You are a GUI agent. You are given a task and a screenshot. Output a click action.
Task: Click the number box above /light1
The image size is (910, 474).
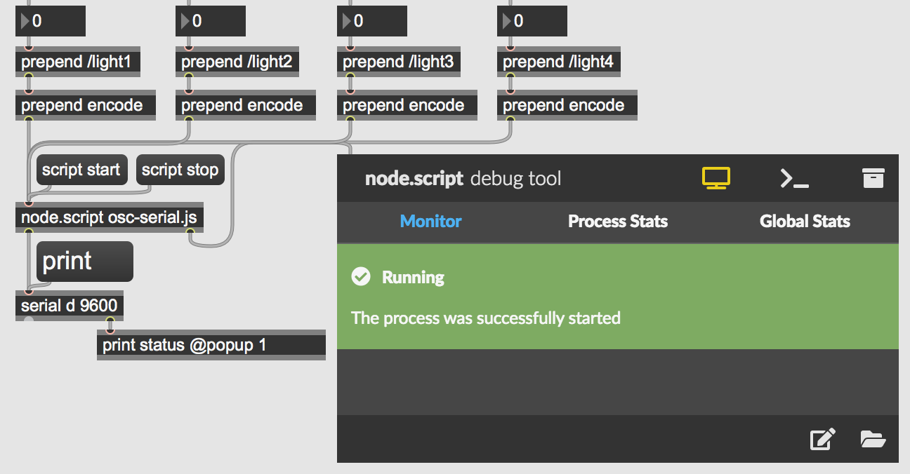tap(51, 21)
